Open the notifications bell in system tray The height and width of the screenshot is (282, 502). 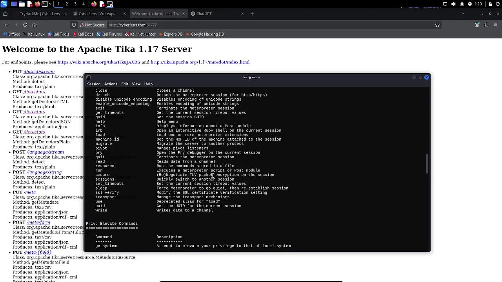462,4
